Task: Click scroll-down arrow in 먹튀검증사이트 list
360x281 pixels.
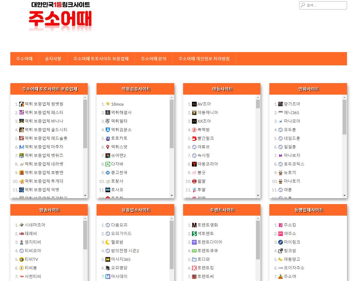Action: [172, 196]
